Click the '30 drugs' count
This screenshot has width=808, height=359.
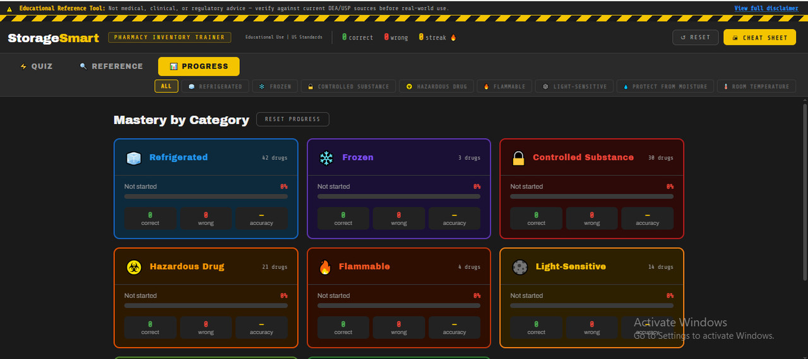point(661,158)
